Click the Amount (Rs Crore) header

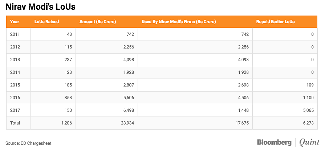click(98, 21)
